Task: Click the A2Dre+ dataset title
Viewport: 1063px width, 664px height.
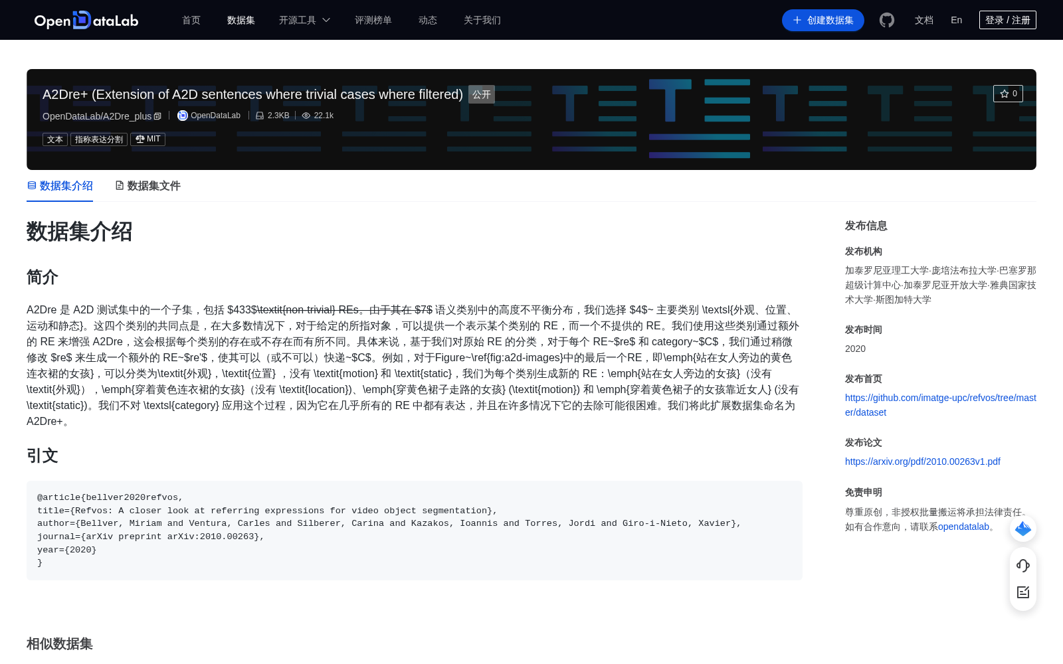Action: point(253,94)
